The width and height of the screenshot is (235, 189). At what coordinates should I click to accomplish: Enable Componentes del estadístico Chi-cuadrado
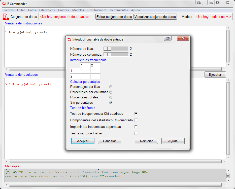pos(136,120)
